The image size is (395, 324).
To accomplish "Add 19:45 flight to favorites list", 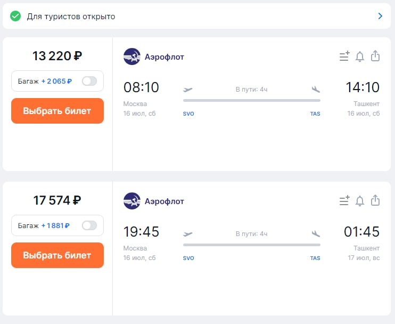I will (x=344, y=201).
